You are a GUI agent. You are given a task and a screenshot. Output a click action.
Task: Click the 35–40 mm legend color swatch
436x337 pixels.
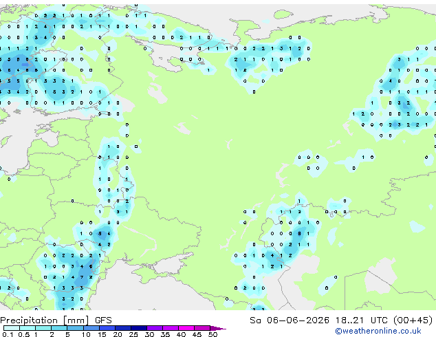coord(171,328)
